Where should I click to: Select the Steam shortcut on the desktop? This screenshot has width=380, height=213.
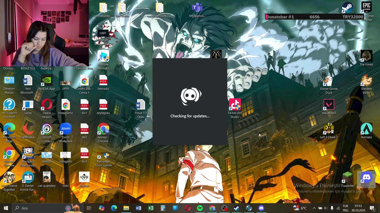(x=347, y=8)
